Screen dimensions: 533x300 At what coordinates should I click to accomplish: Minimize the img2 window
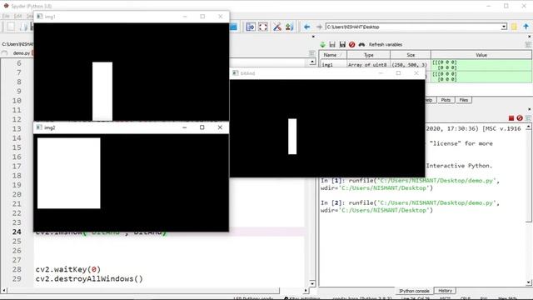[185, 127]
